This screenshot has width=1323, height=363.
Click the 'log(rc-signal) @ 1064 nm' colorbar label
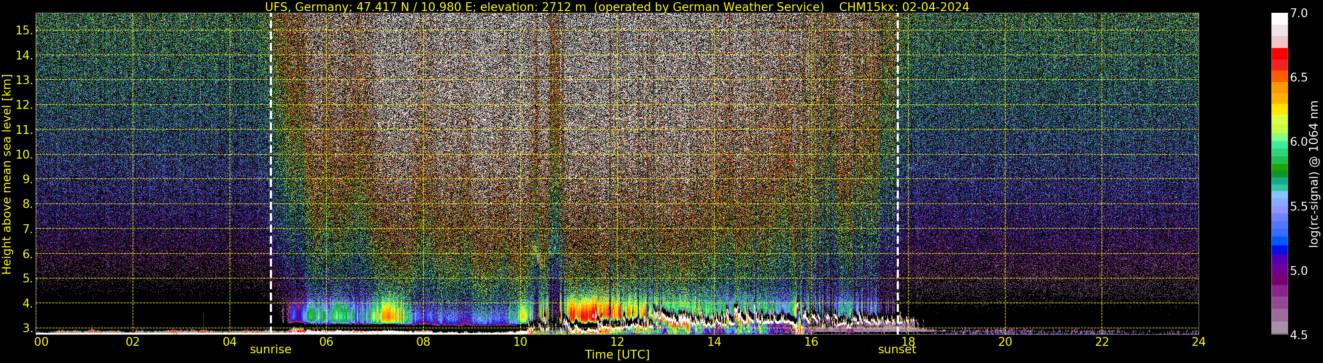click(1314, 174)
